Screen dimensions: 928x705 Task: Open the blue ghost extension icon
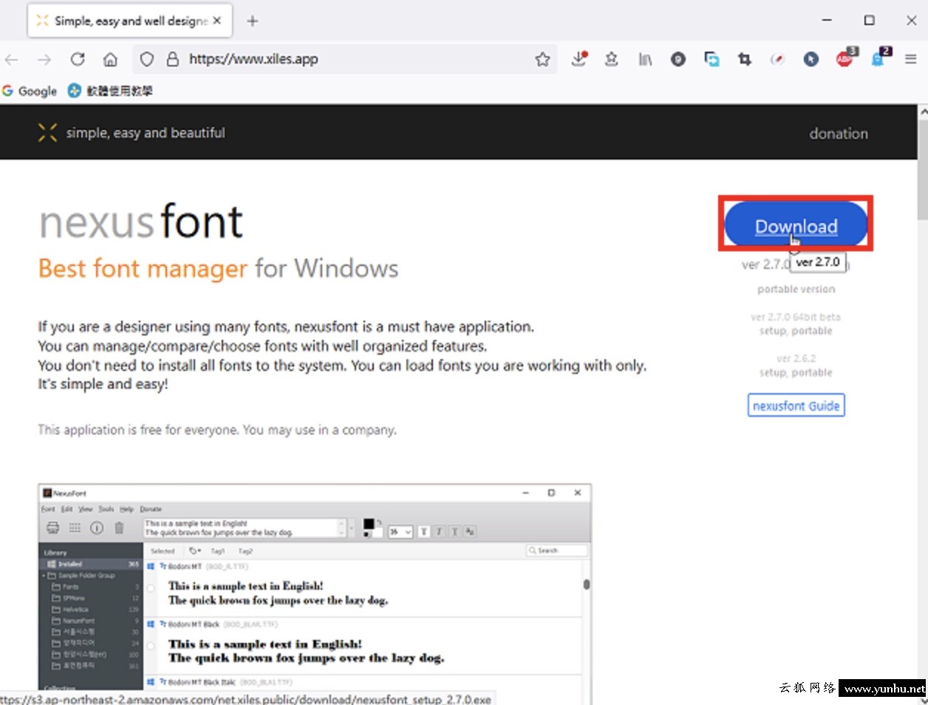880,58
